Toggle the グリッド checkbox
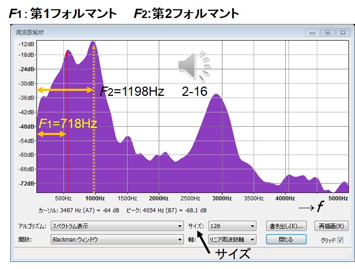355x269 pixels. click(x=340, y=239)
